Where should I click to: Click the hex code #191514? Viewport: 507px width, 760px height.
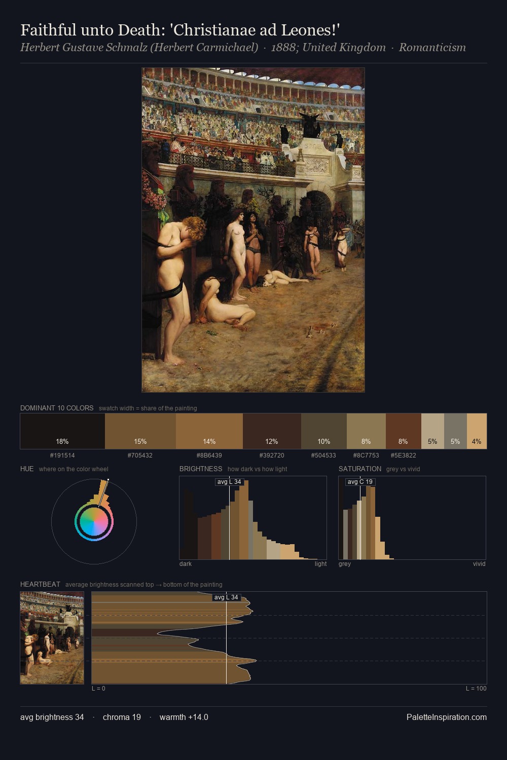click(x=62, y=455)
